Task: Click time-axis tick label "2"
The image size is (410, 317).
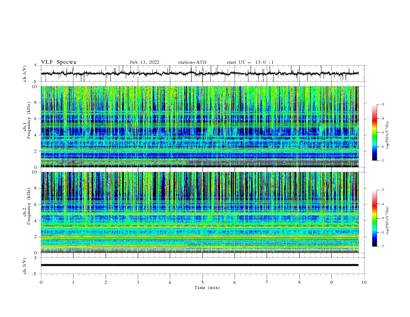Action: [106, 282]
